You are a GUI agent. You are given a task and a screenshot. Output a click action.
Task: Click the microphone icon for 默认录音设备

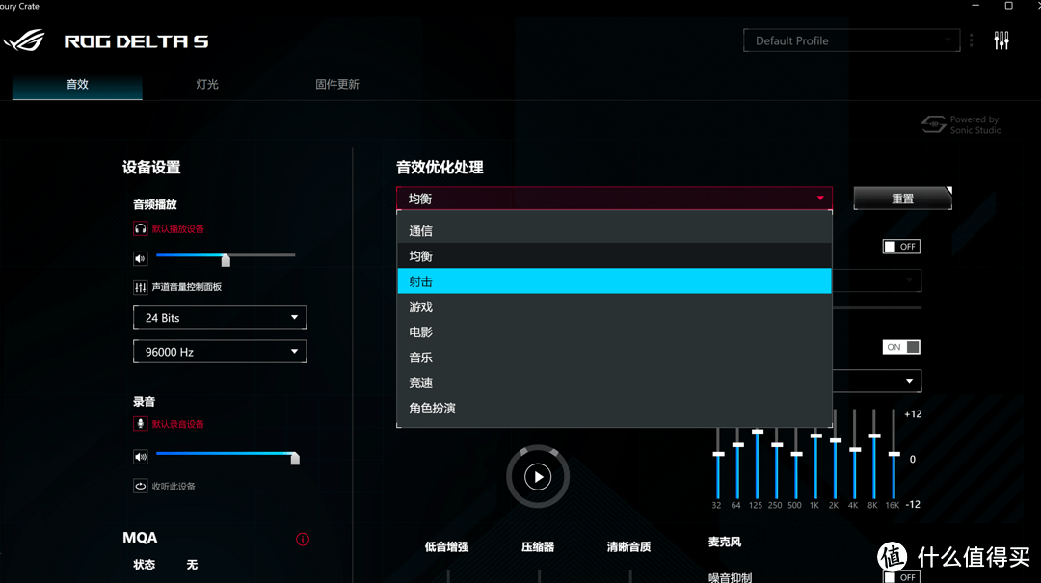click(141, 426)
